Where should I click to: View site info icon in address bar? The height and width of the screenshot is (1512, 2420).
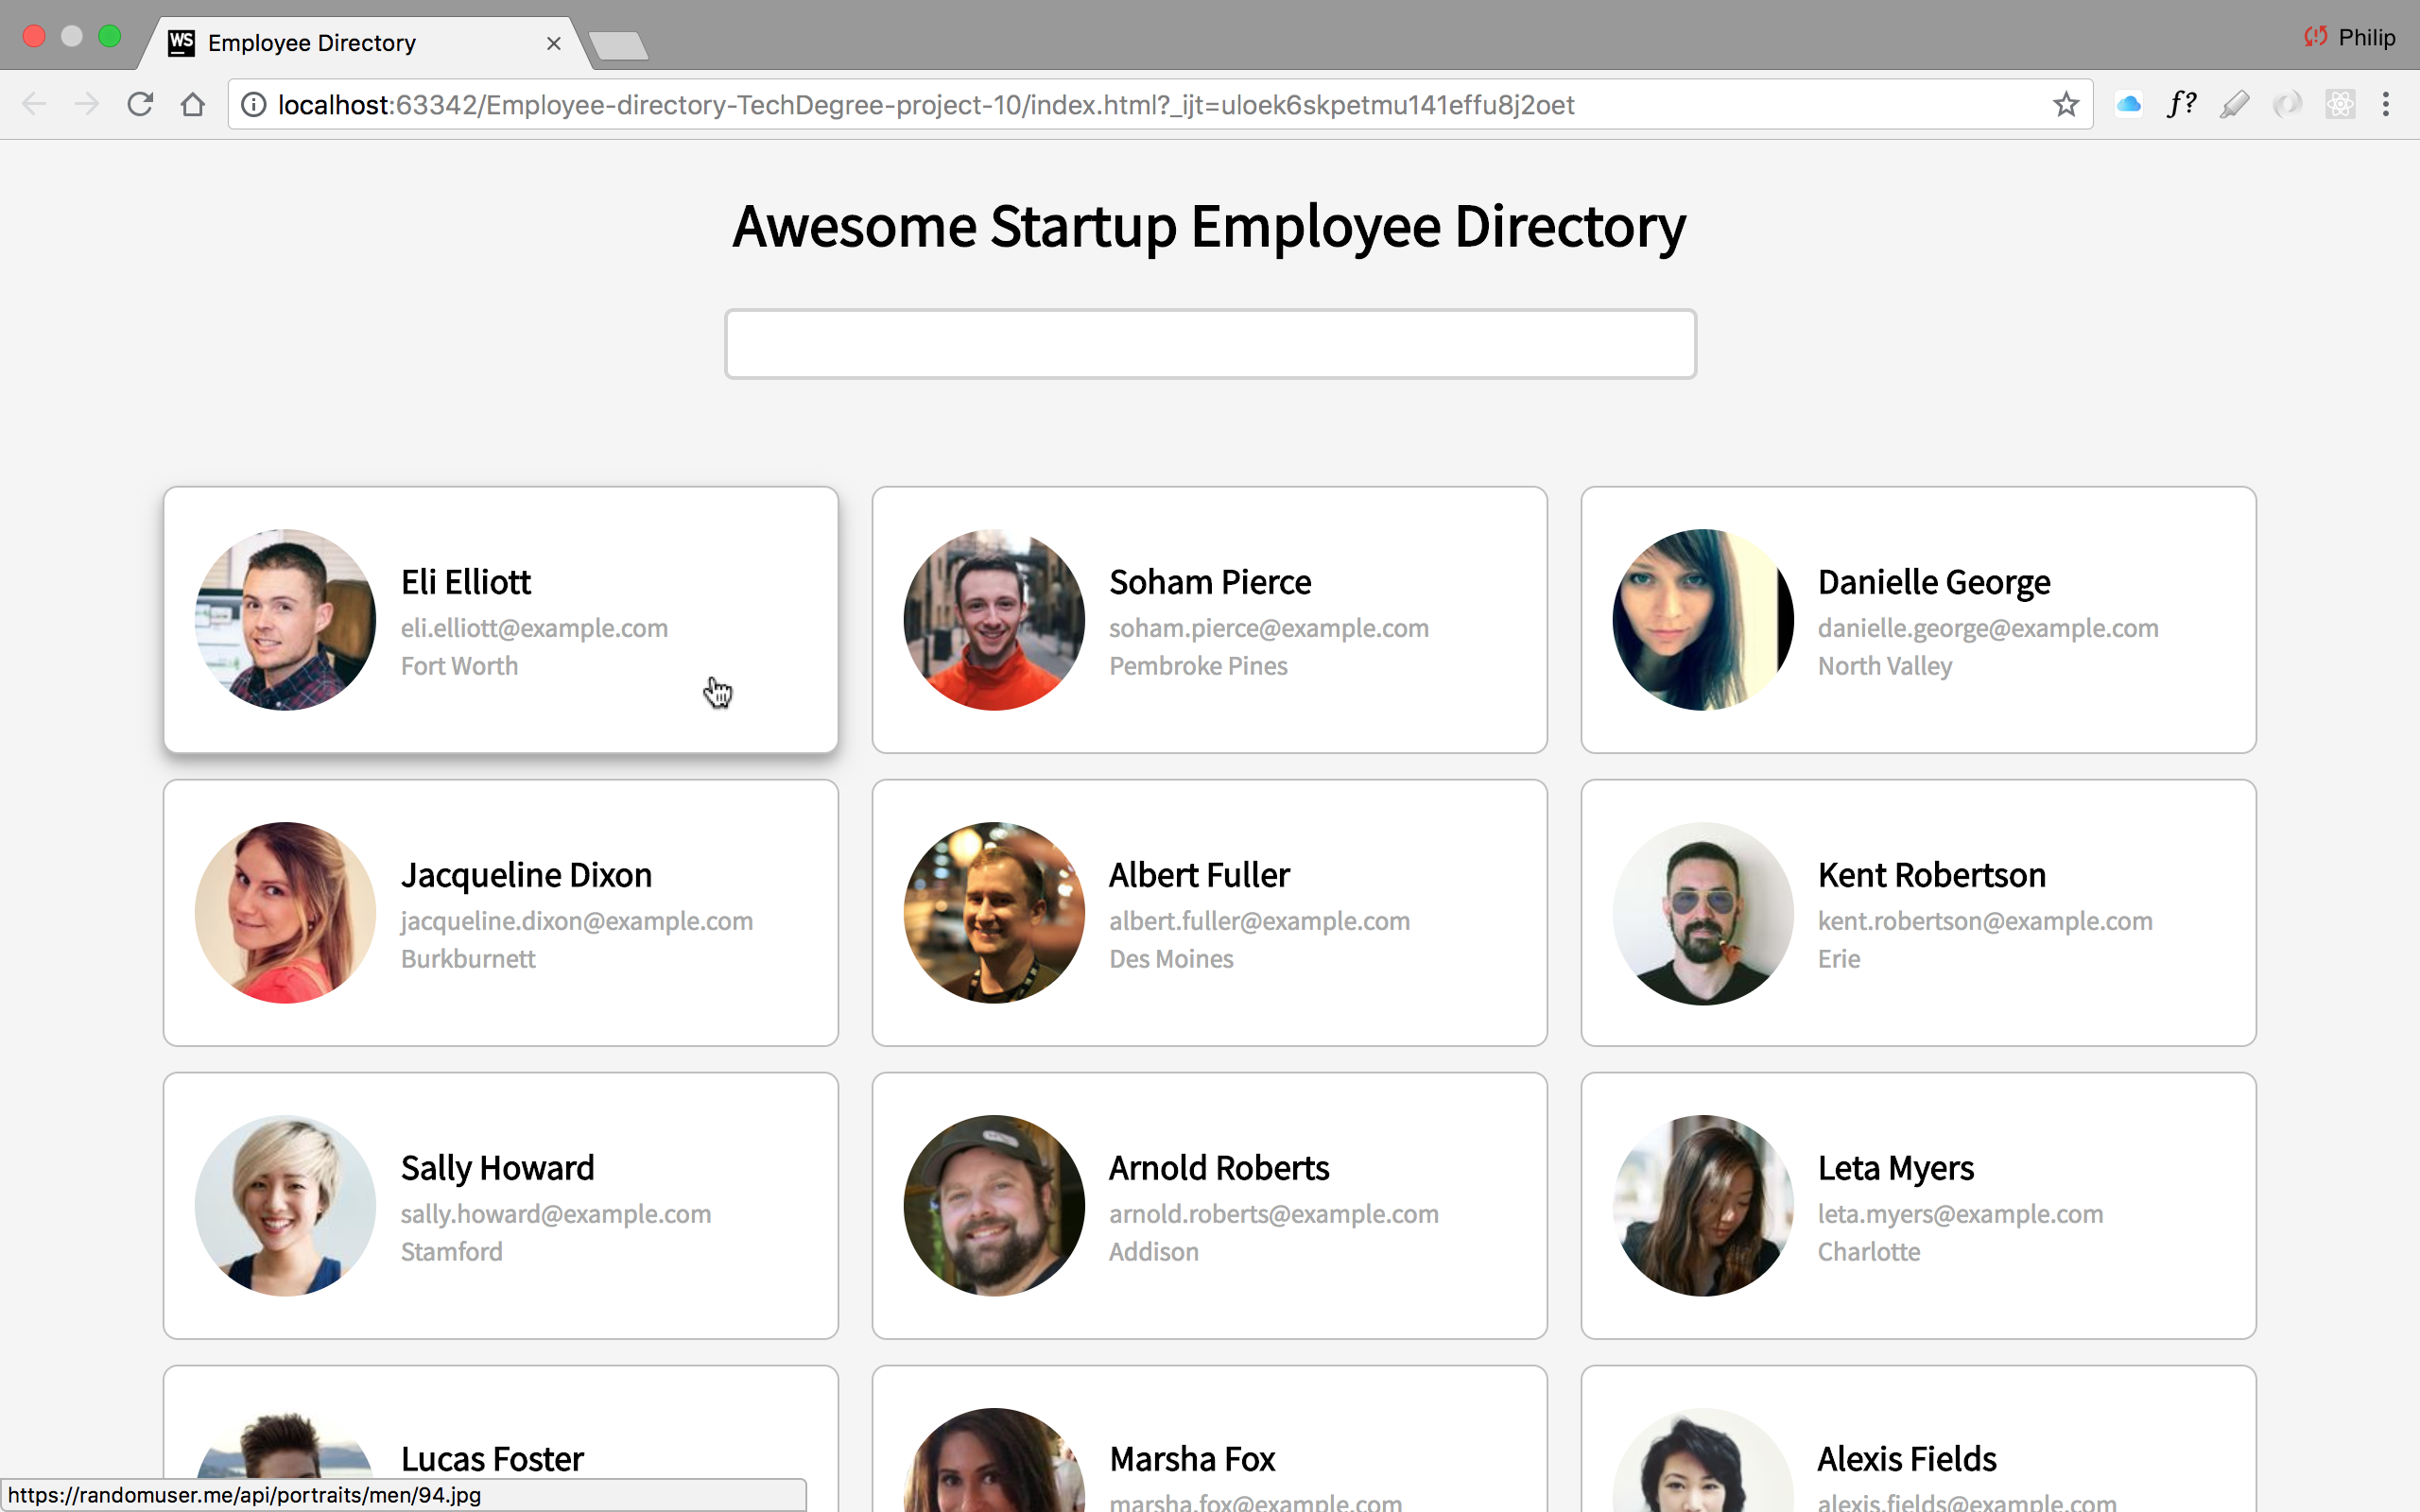point(254,104)
